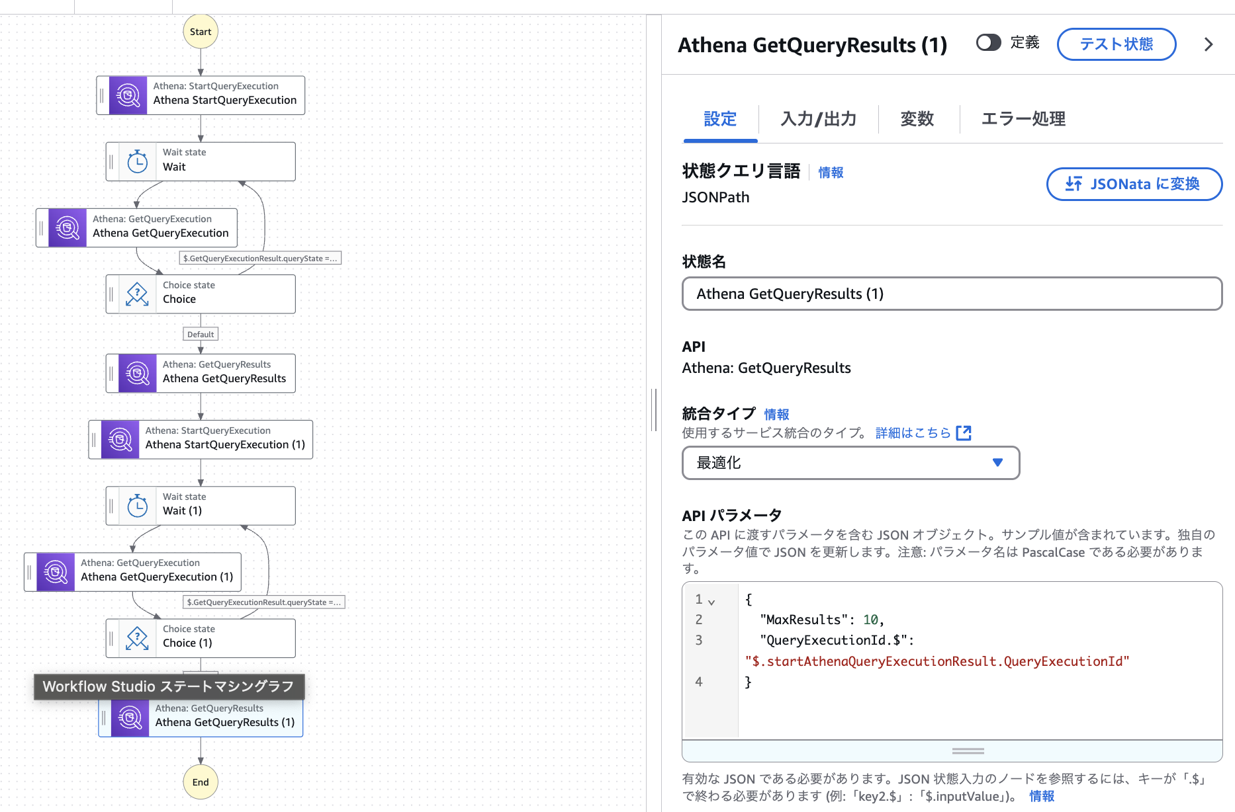This screenshot has width=1235, height=812.
Task: Follow the 詳細はこちら link
Action: click(913, 433)
